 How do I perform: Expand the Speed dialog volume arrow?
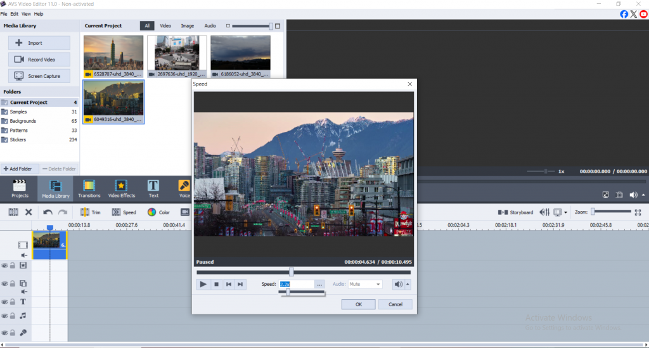[x=408, y=284]
